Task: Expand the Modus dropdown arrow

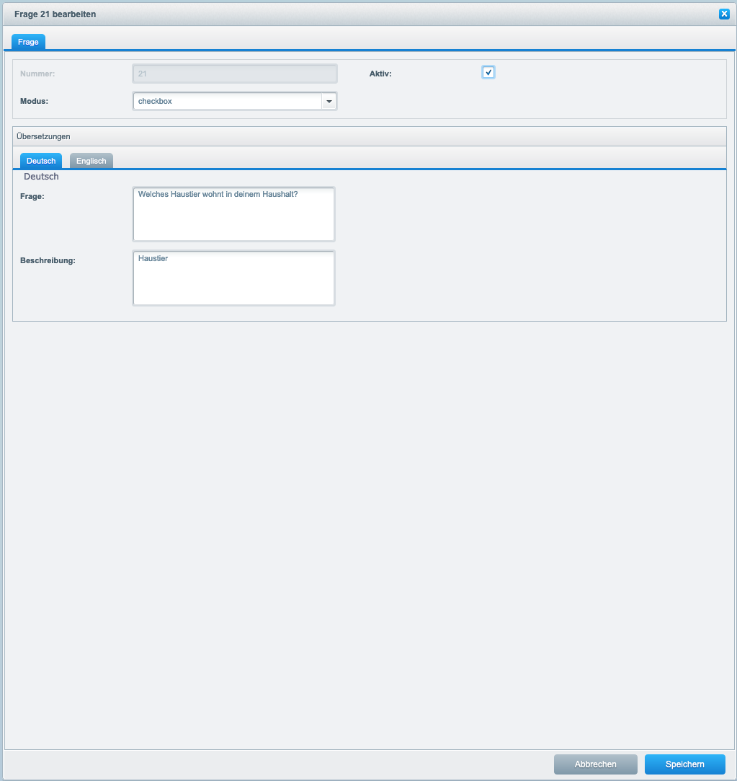Action: [329, 102]
